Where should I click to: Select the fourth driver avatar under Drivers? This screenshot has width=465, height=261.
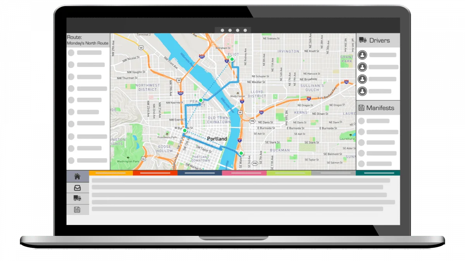[362, 91]
